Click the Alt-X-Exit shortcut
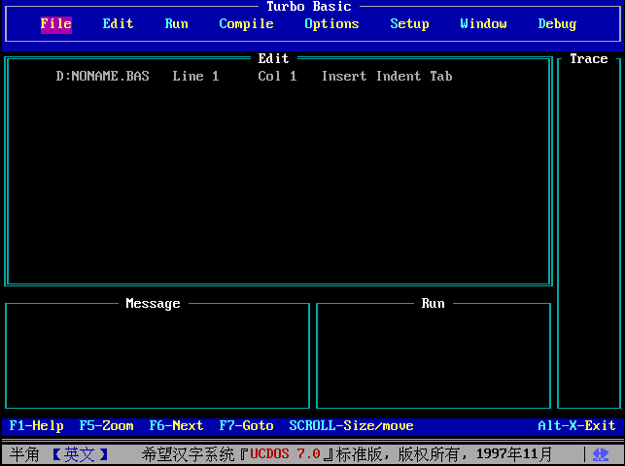625x466 pixels. 576,426
